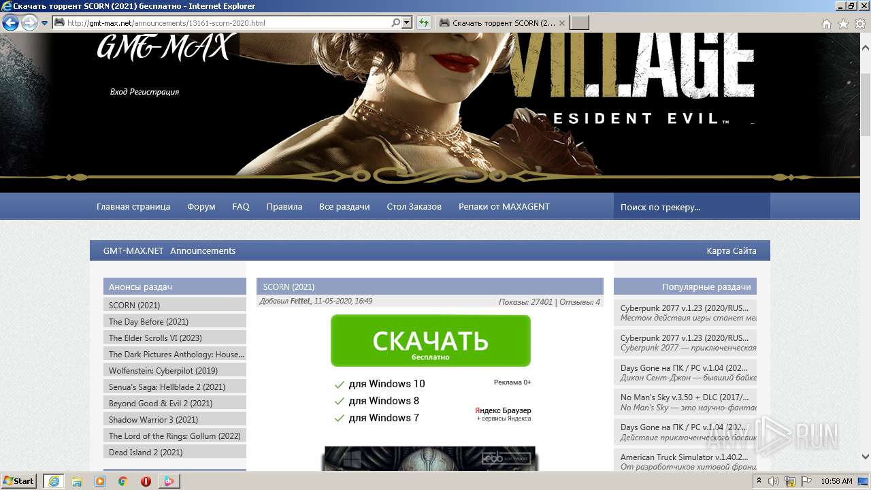Click Announcements breadcrumb link

click(203, 250)
